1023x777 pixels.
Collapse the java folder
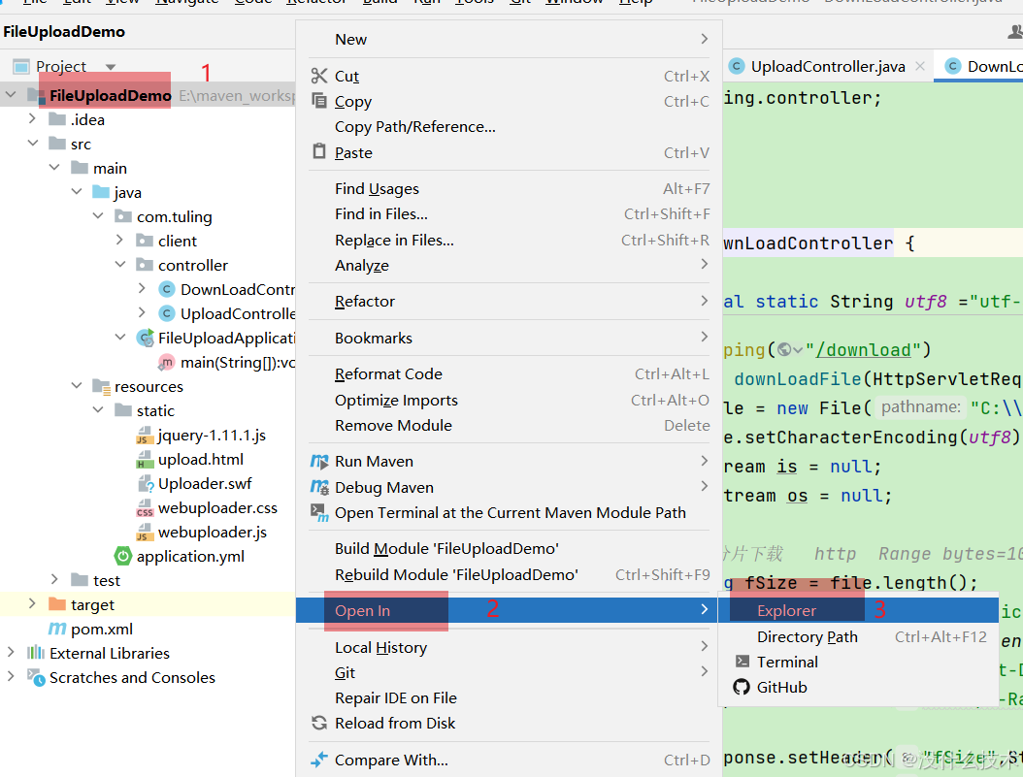[x=77, y=192]
